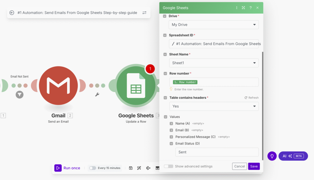The width and height of the screenshot is (314, 180).
Task: Click the 'Update a Row' label
Action: point(136,122)
